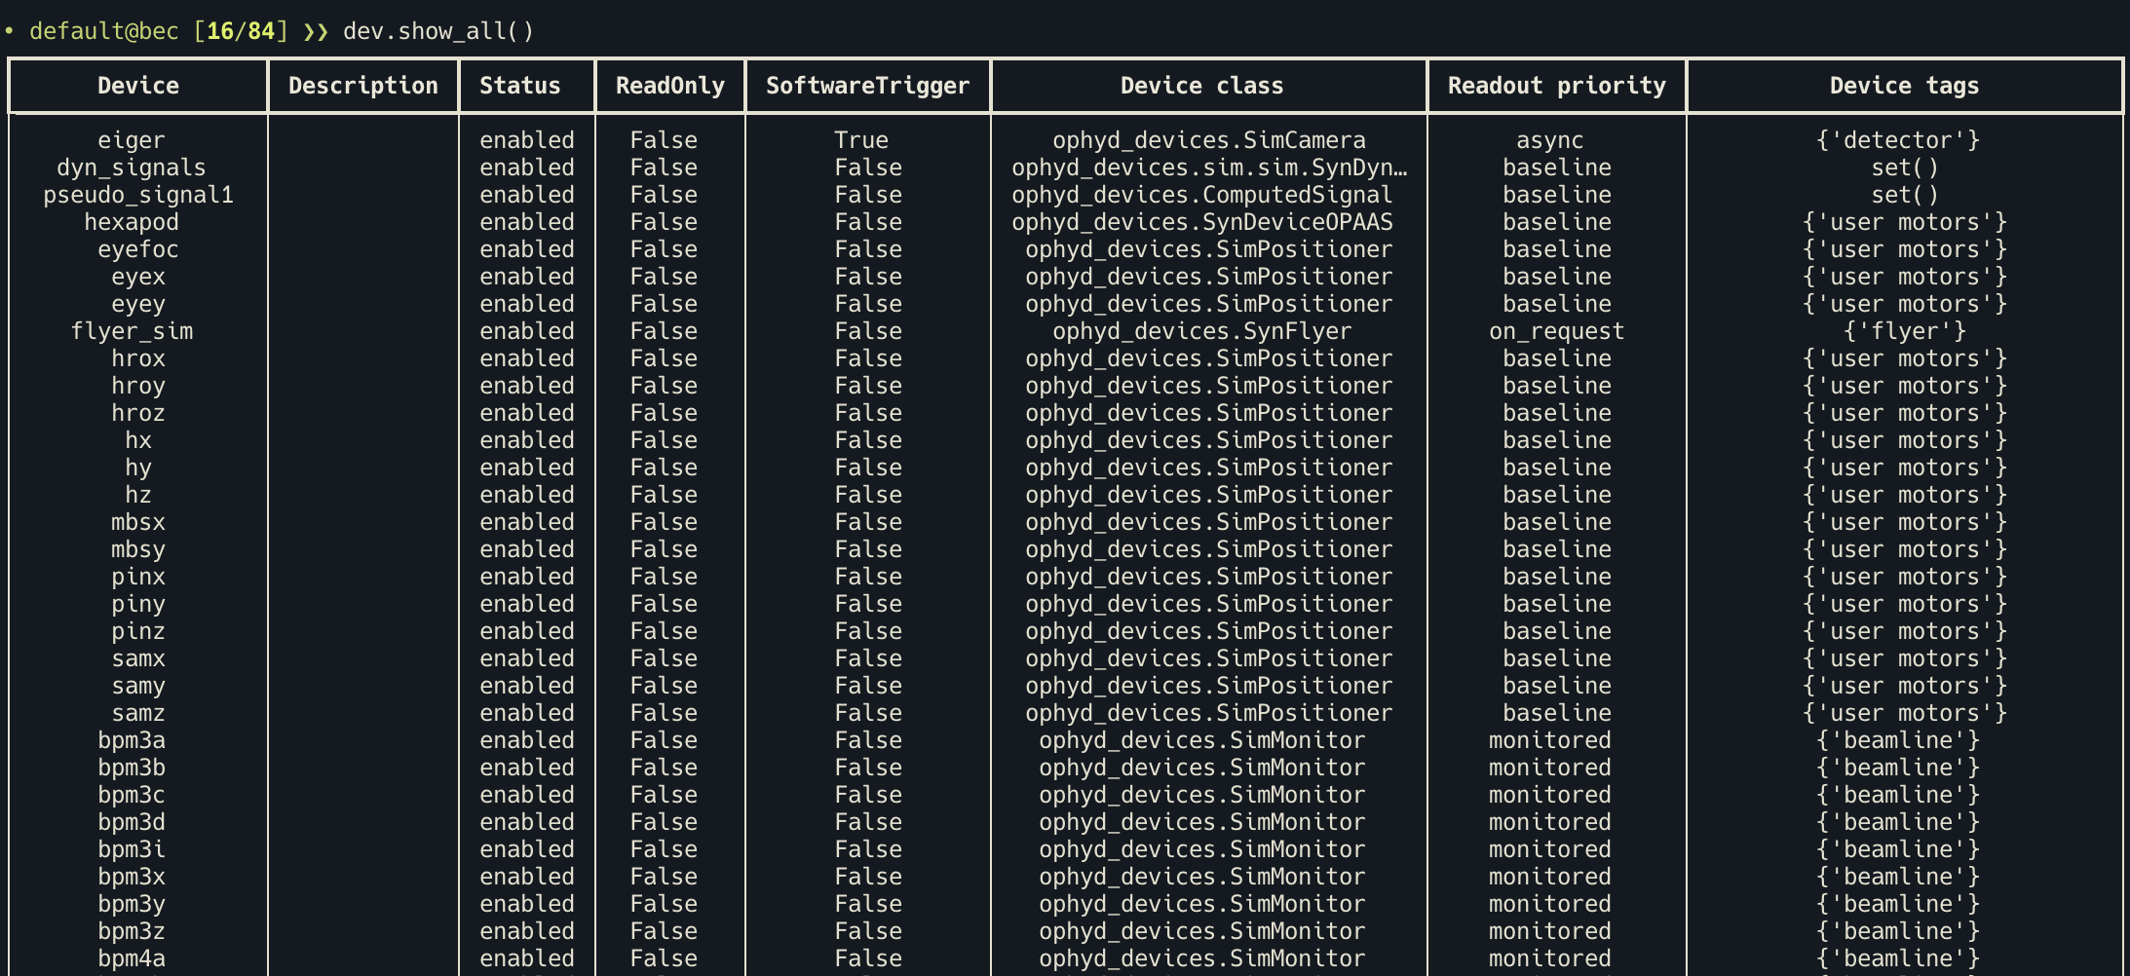Select the bpm3a device name
This screenshot has width=2130, height=976.
pyautogui.click(x=132, y=740)
